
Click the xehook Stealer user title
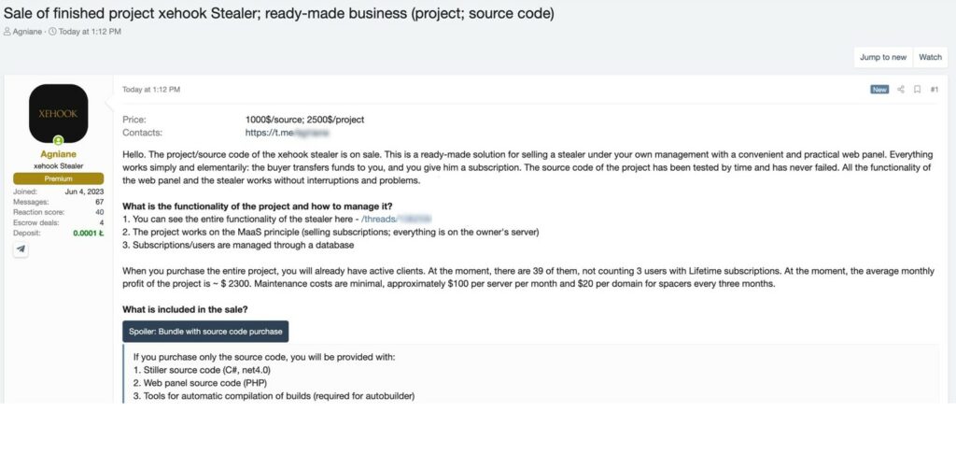click(x=58, y=166)
